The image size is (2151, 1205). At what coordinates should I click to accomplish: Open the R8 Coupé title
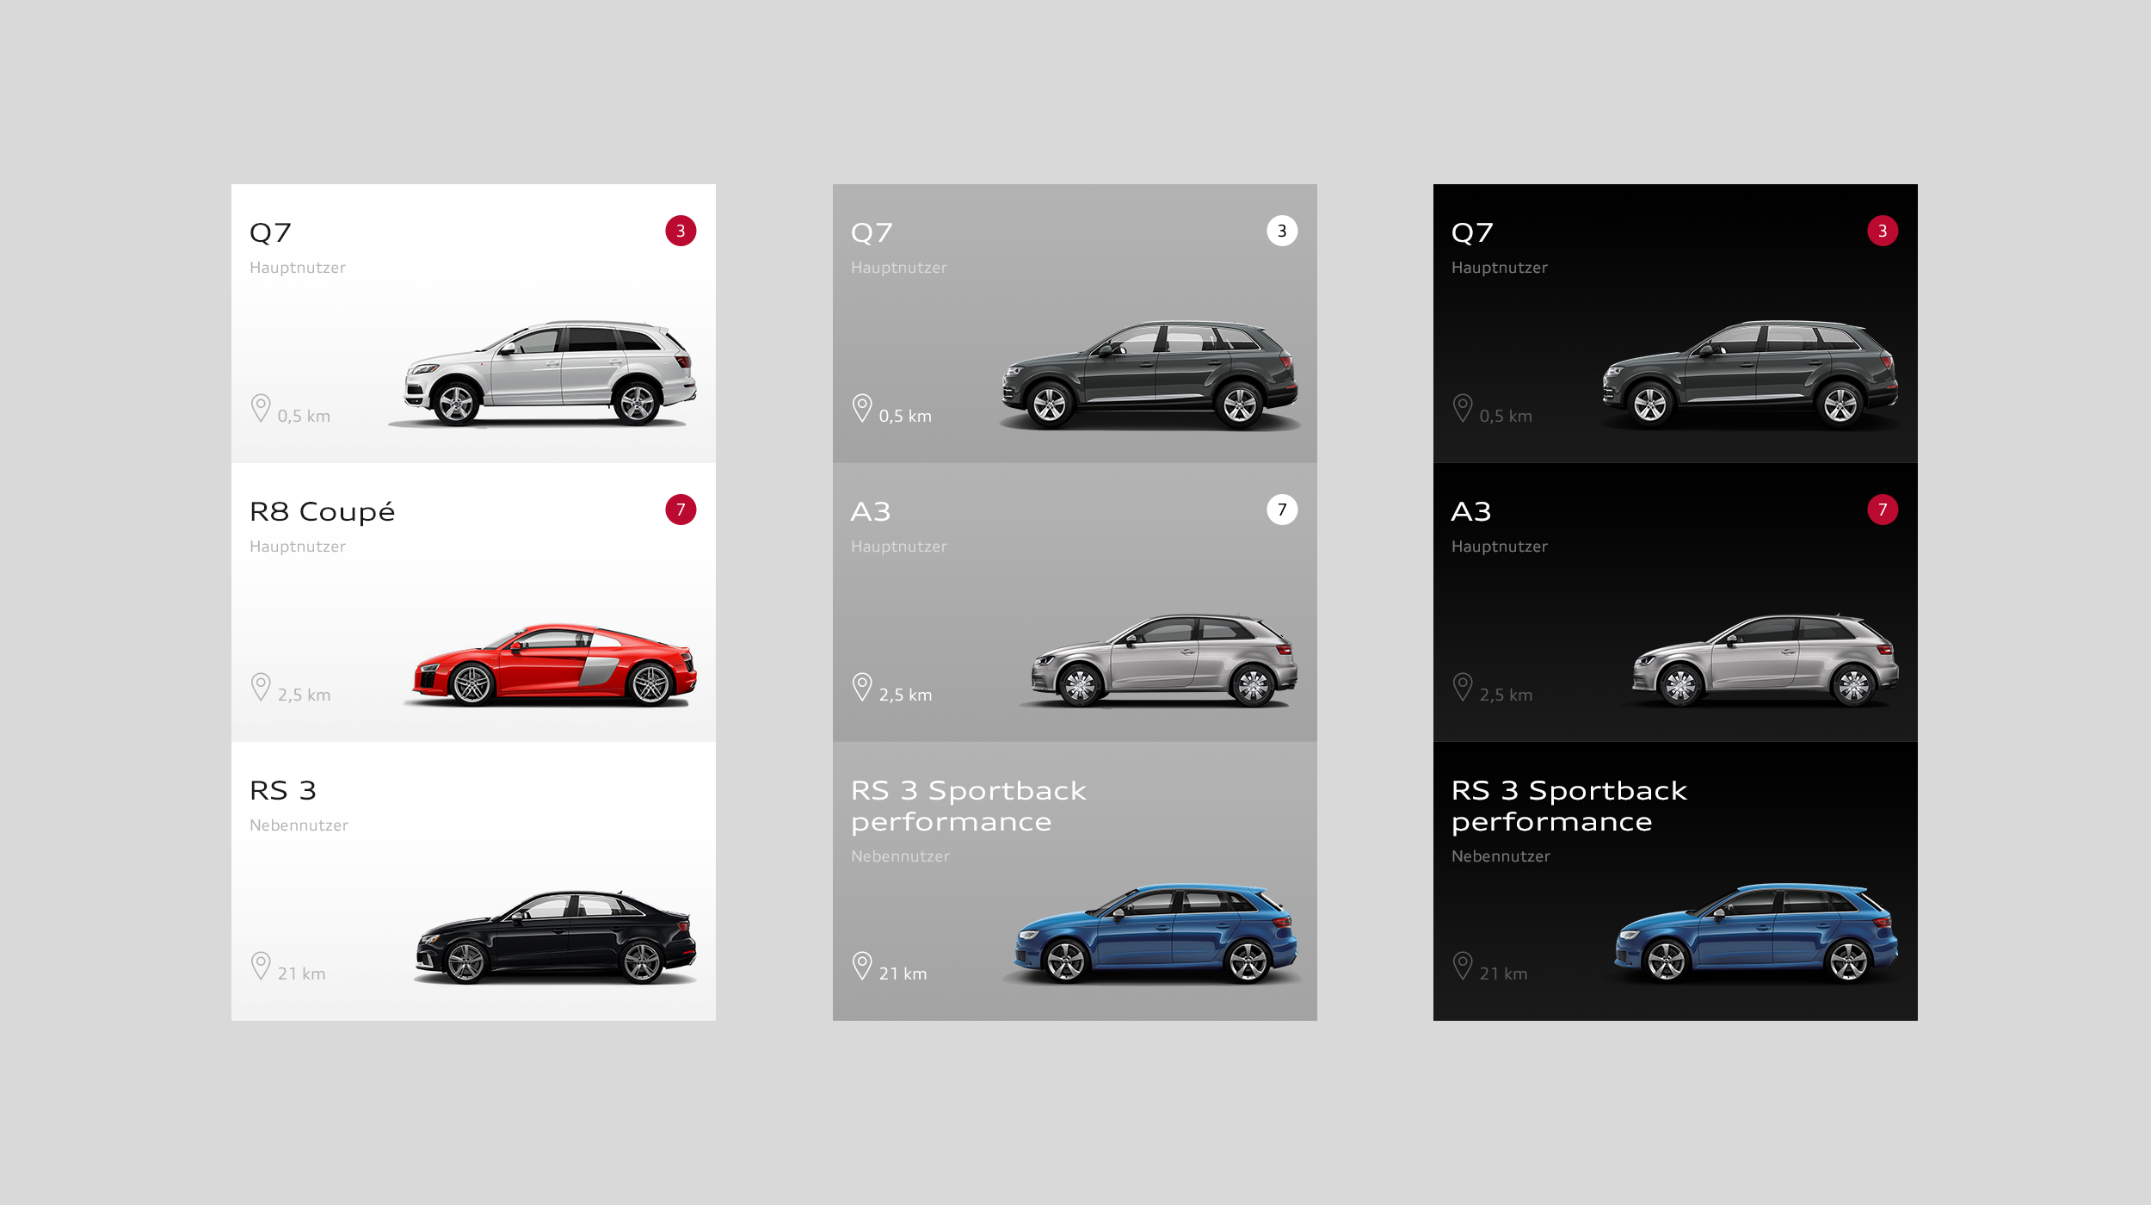tap(322, 512)
